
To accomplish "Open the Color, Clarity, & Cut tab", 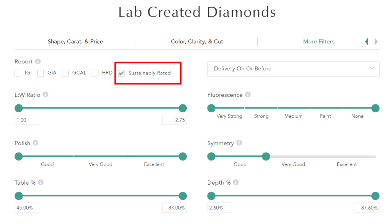I will coord(197,42).
